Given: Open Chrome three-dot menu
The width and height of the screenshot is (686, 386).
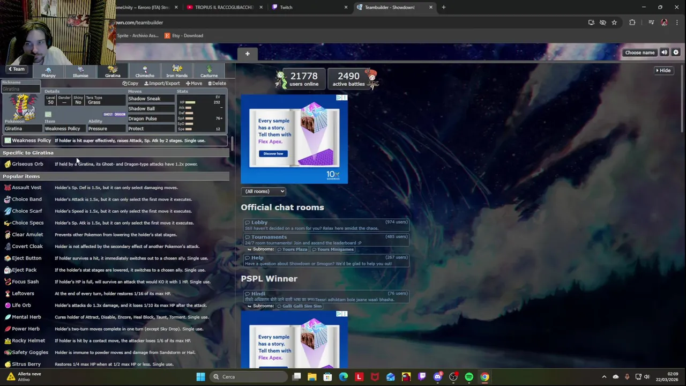Looking at the screenshot, I should tap(676, 23).
